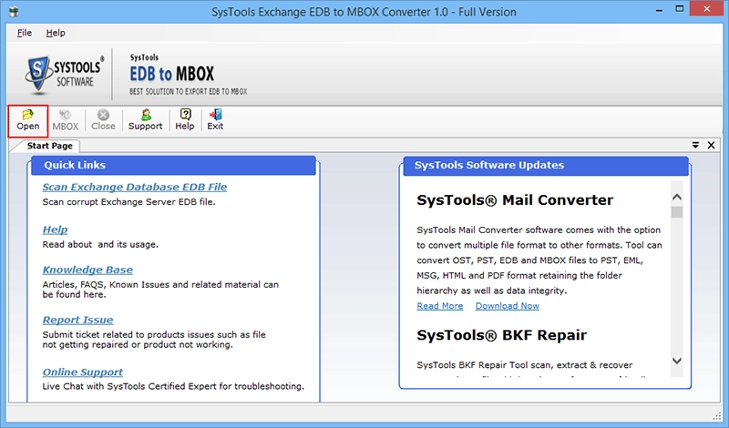Open the Online Support link
729x428 pixels.
tap(83, 372)
